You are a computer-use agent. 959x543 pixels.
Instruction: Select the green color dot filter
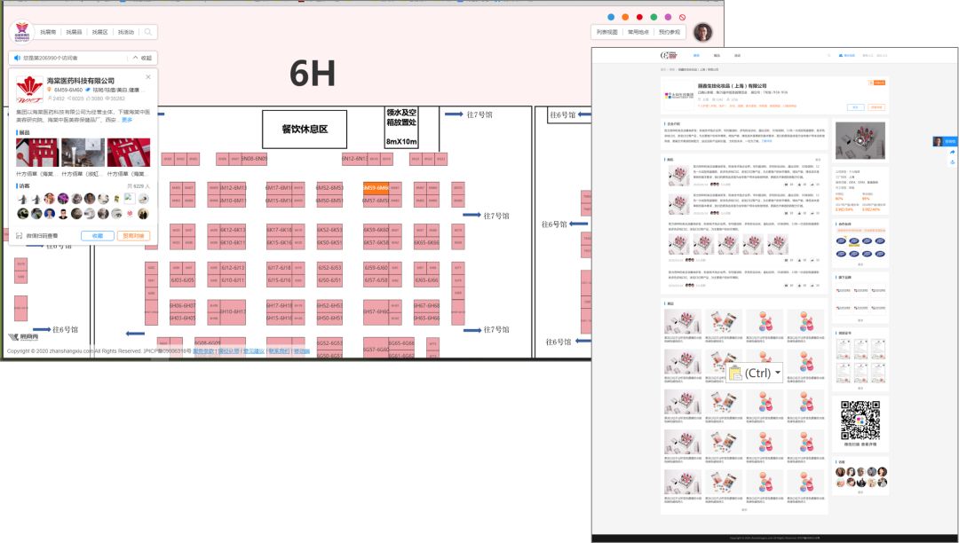(x=654, y=17)
